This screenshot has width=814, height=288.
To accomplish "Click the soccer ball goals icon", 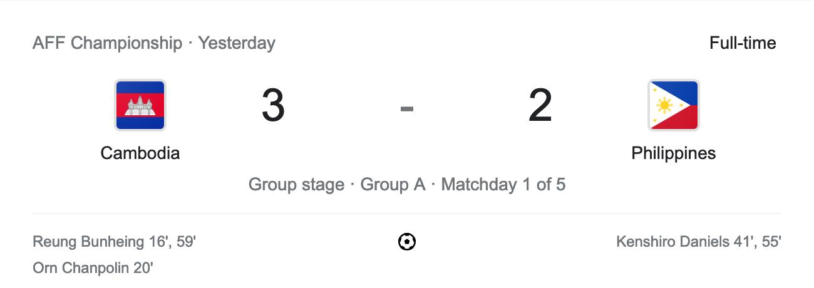I will [x=407, y=242].
